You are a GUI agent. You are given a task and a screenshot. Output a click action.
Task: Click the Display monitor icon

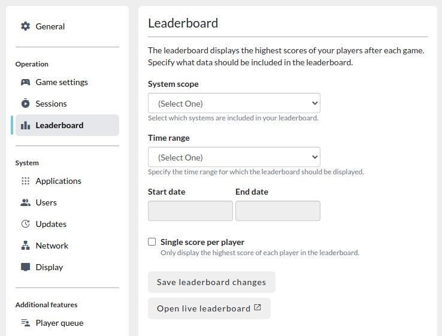coord(25,267)
